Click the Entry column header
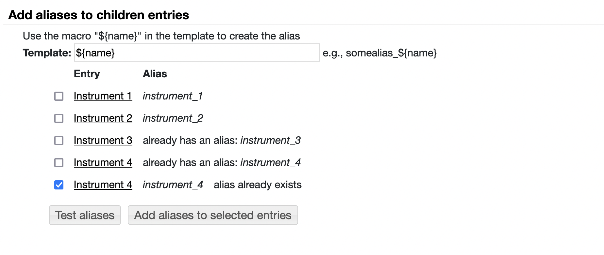The height and width of the screenshot is (255, 604). click(x=87, y=74)
